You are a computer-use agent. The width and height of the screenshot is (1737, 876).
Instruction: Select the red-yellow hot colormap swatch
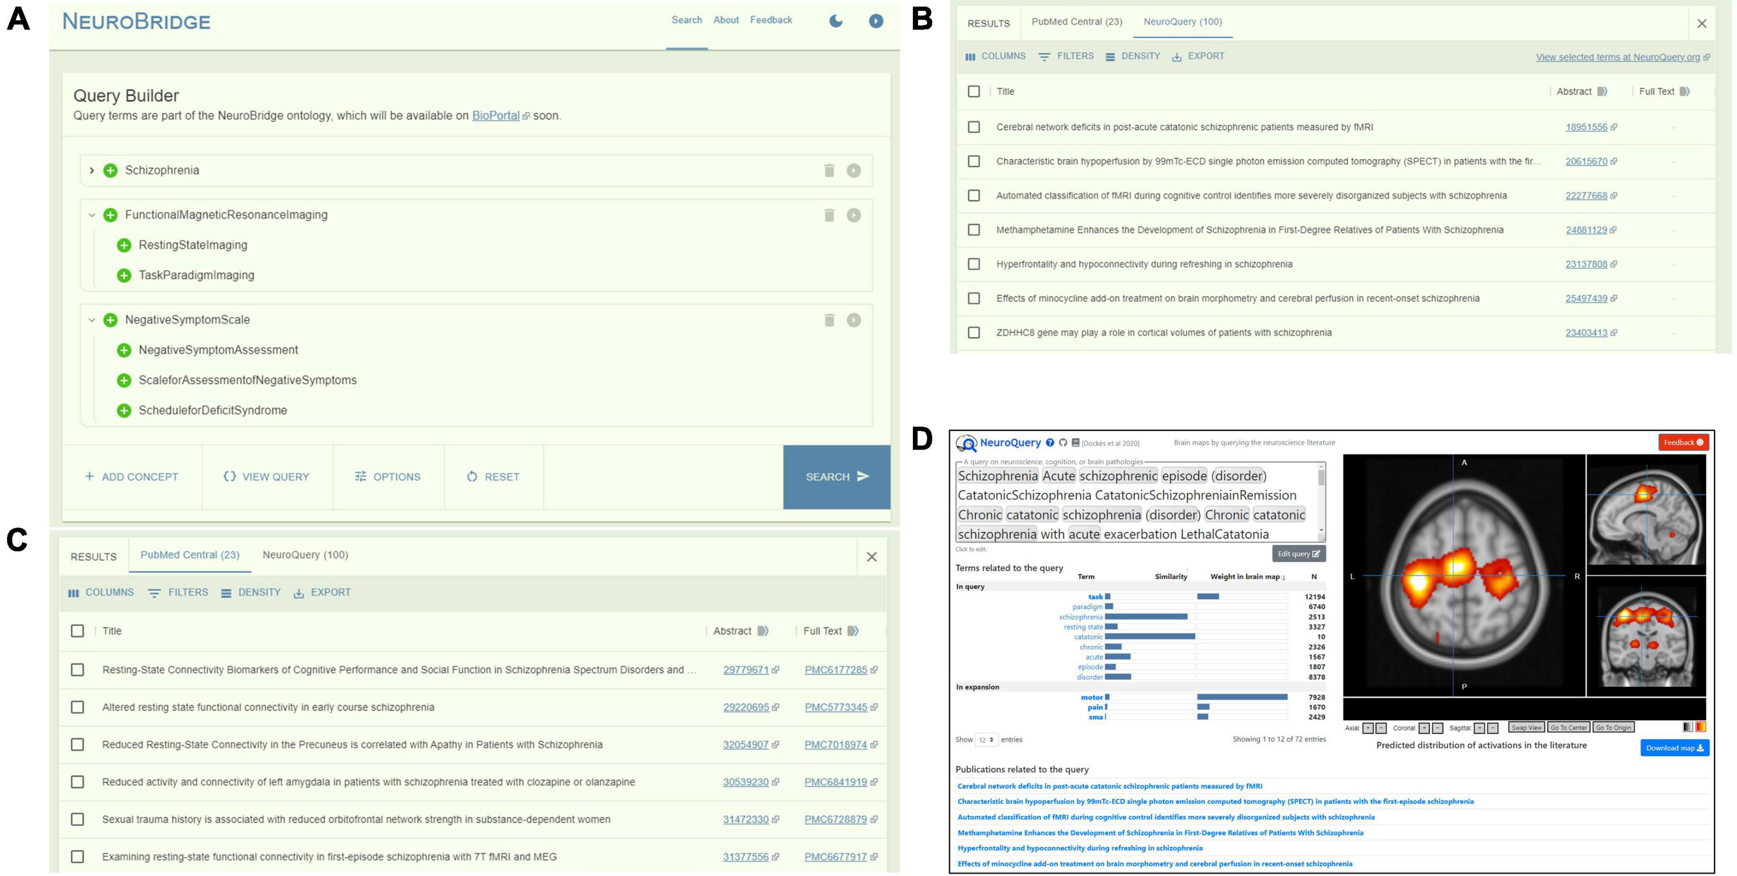1701,727
